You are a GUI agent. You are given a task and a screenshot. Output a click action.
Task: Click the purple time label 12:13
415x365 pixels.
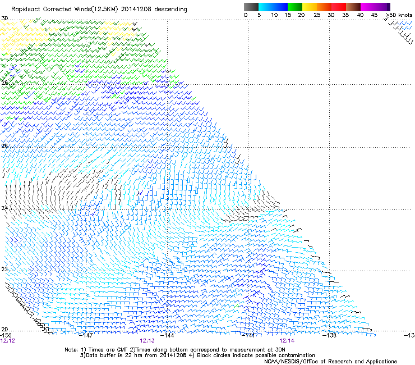[147, 341]
